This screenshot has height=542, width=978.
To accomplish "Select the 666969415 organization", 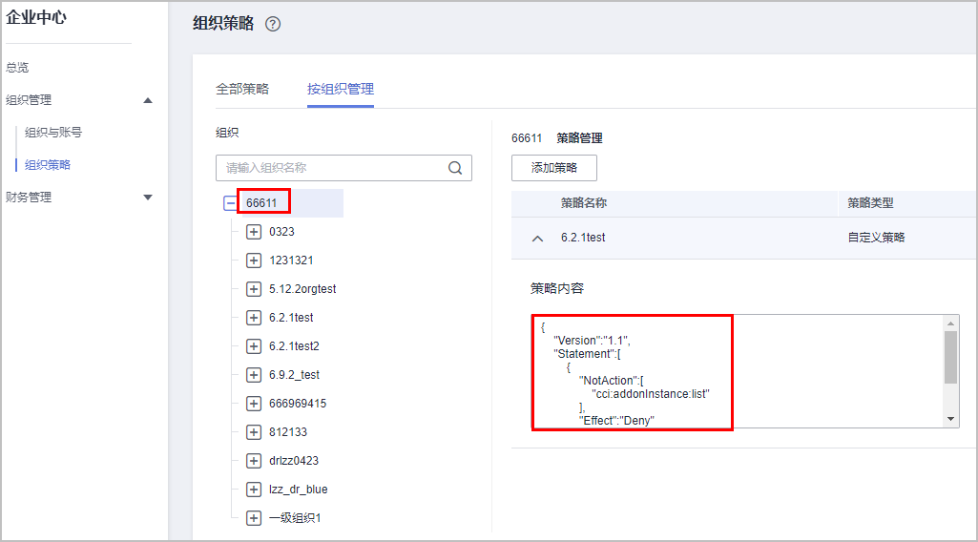I will tap(298, 404).
